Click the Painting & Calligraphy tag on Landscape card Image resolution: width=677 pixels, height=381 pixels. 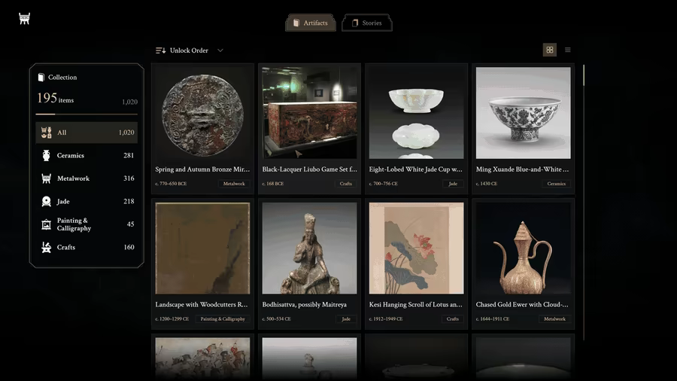pos(223,319)
